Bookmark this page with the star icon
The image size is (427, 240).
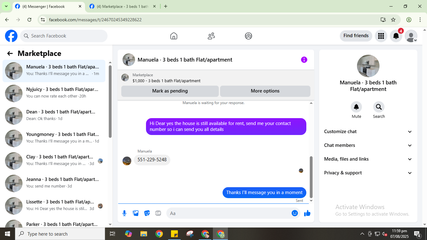393,20
